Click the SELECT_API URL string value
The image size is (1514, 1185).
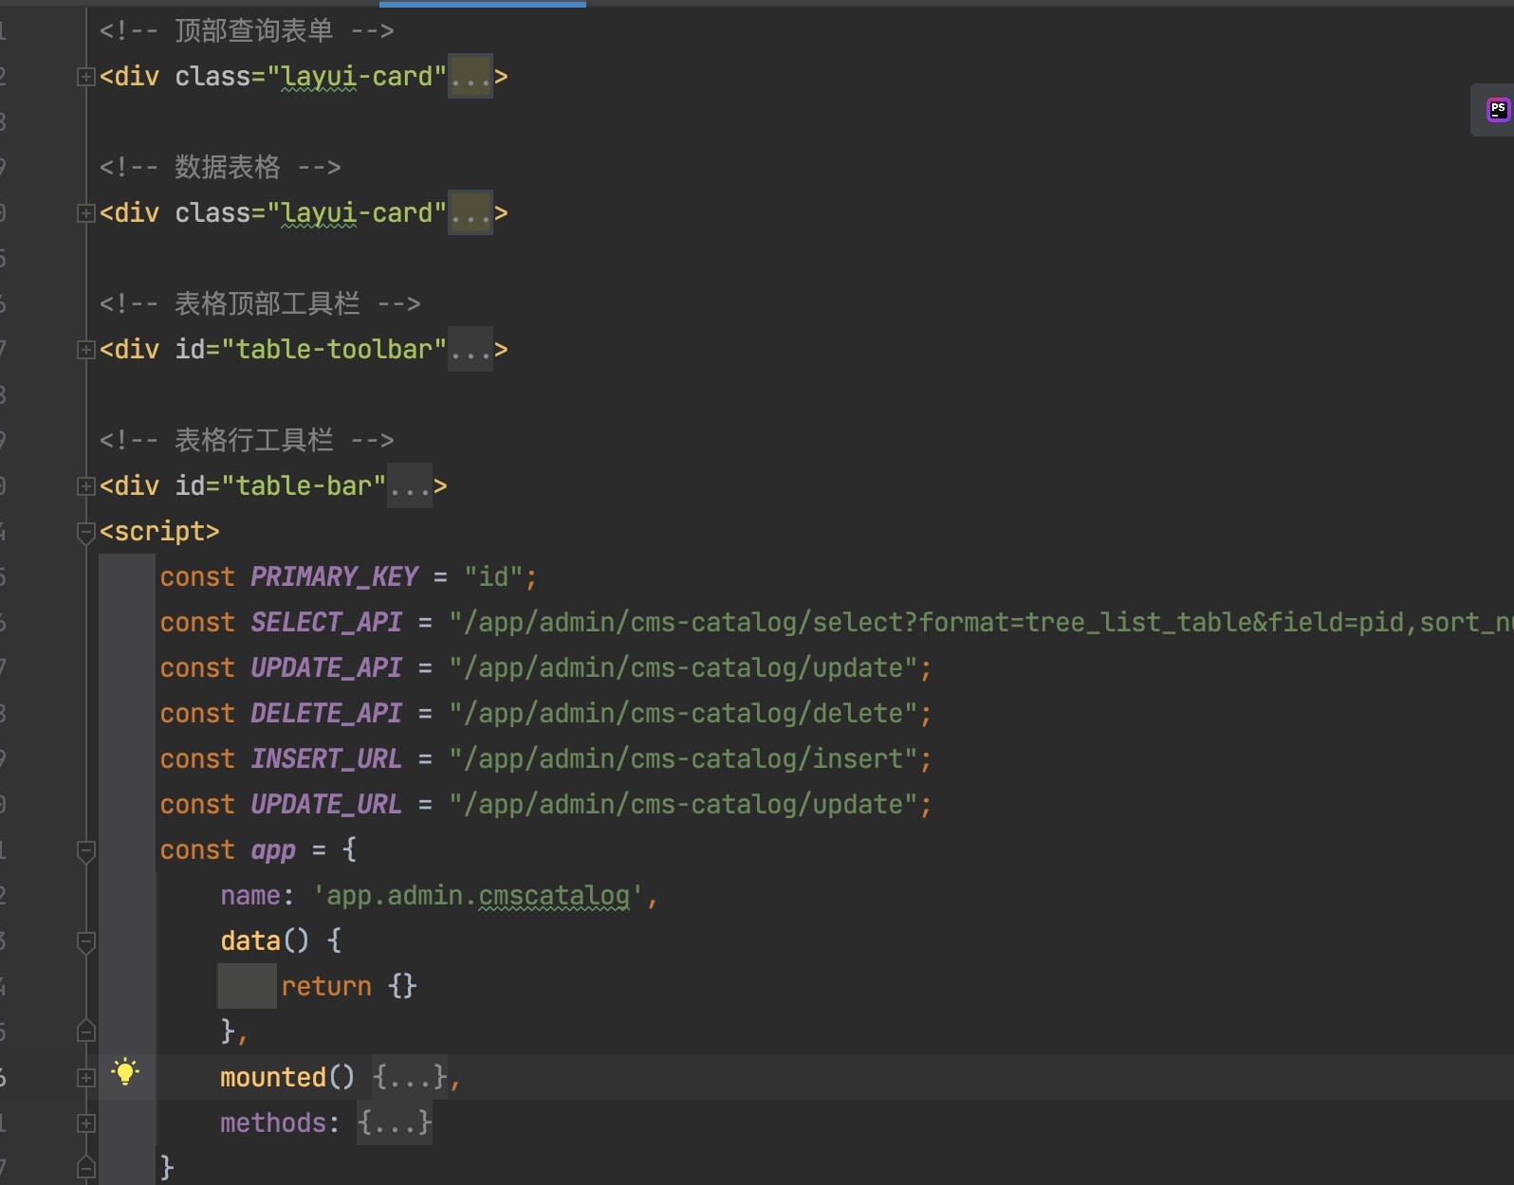click(981, 622)
